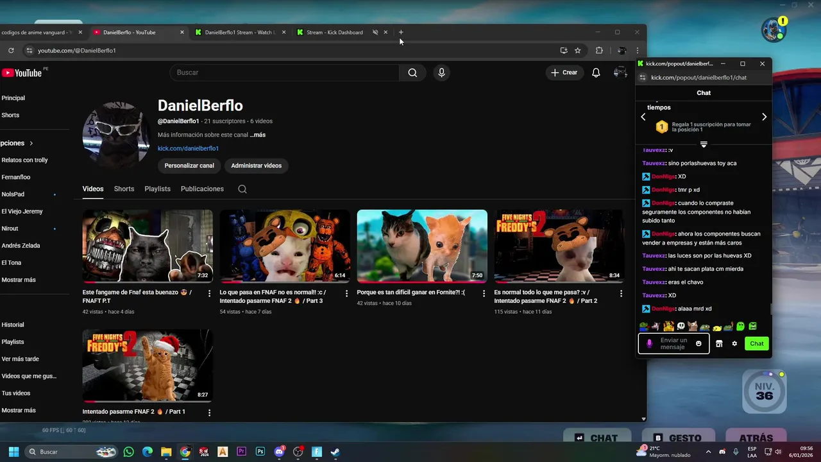Click the Enviar un mensaje chat input
The width and height of the screenshot is (821, 462).
pos(673,344)
